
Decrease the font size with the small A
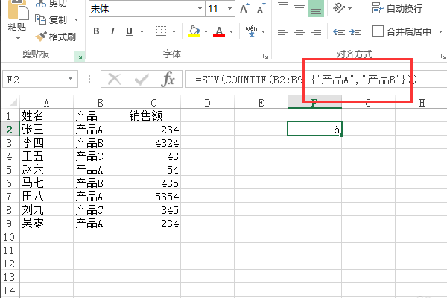pyautogui.click(x=261, y=8)
